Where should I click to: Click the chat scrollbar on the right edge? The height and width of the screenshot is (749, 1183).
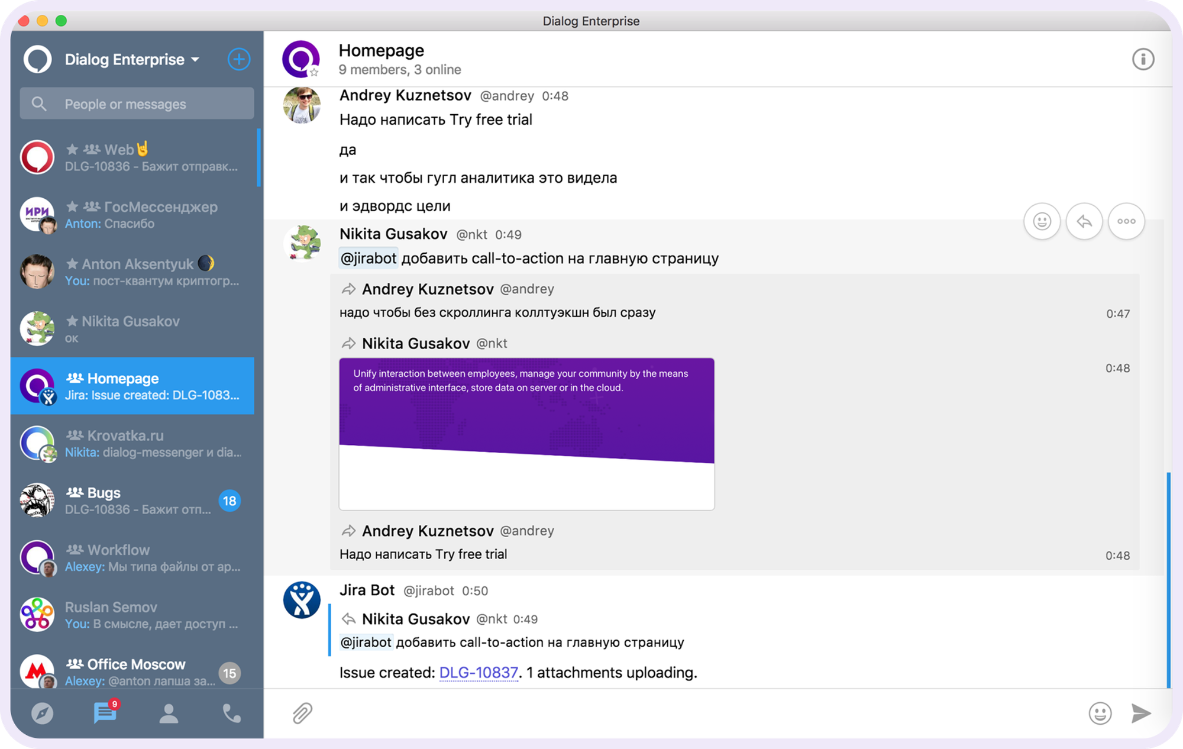[1169, 580]
